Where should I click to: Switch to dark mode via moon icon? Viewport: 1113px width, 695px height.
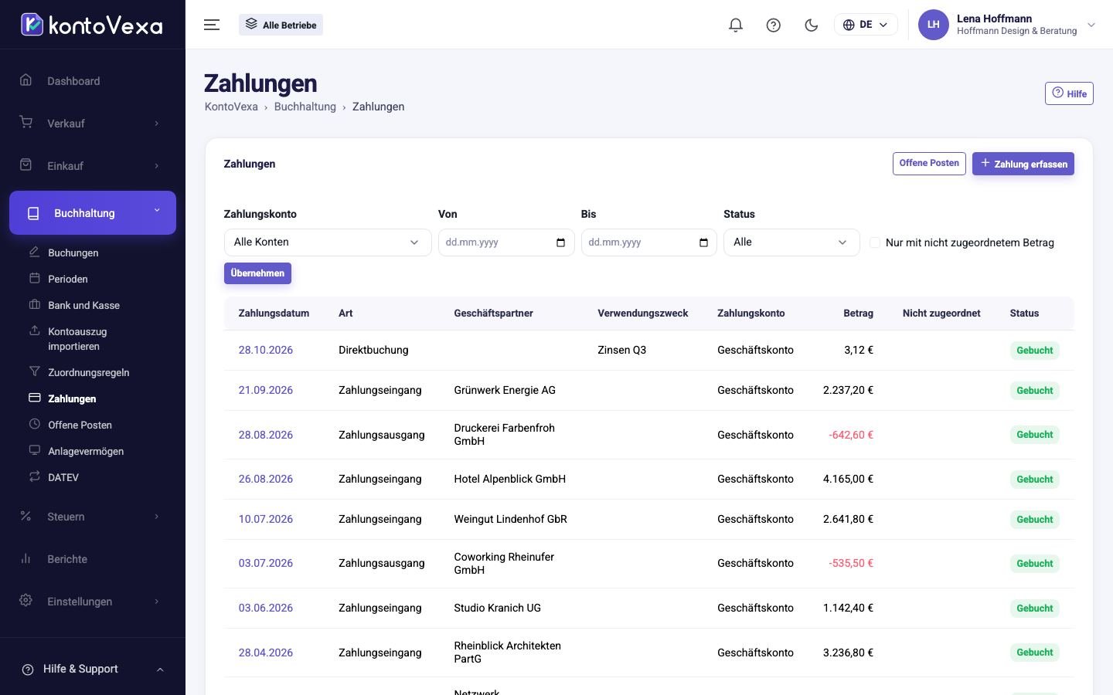[x=812, y=25]
